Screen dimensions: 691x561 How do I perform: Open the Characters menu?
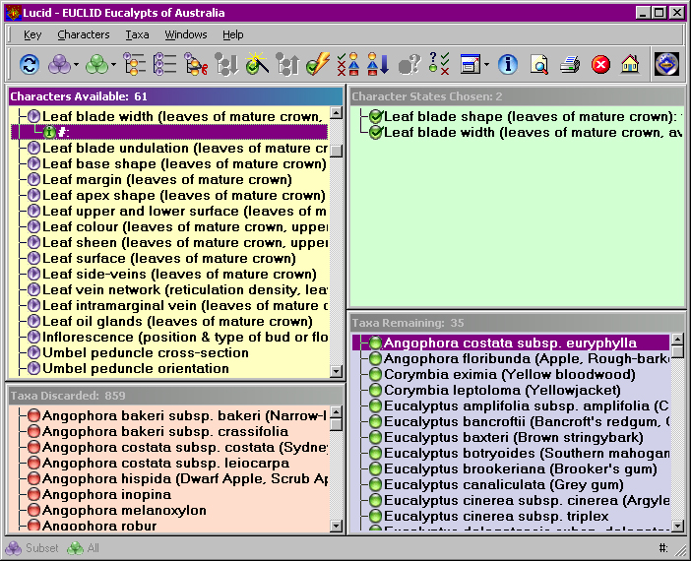[84, 34]
